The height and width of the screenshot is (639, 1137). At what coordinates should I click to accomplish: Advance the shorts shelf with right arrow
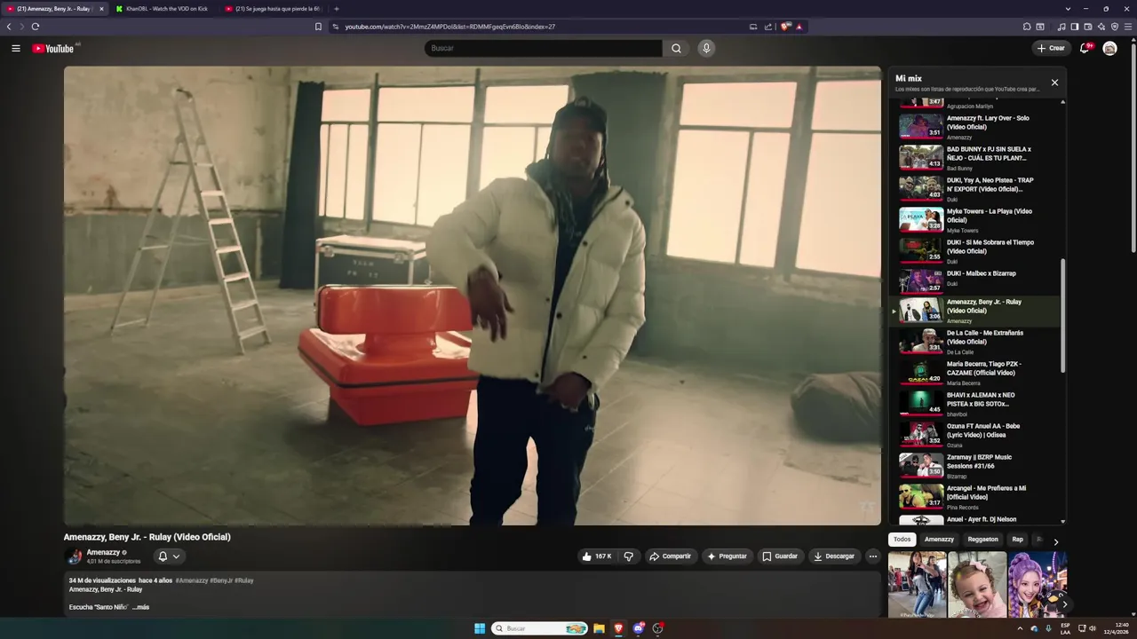coord(1064,604)
